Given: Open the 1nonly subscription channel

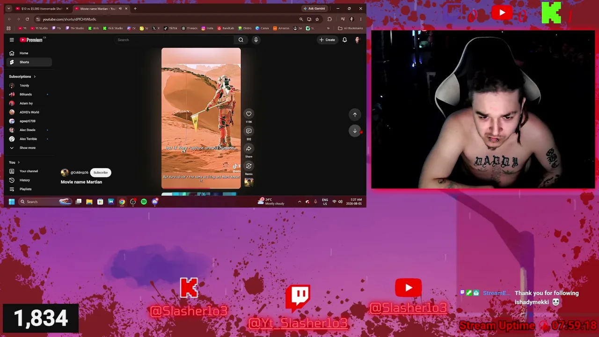Looking at the screenshot, I should coord(29,86).
